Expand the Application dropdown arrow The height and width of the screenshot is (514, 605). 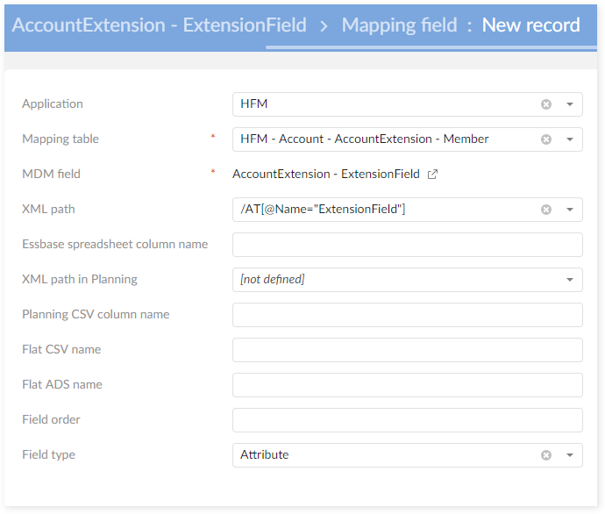point(569,104)
